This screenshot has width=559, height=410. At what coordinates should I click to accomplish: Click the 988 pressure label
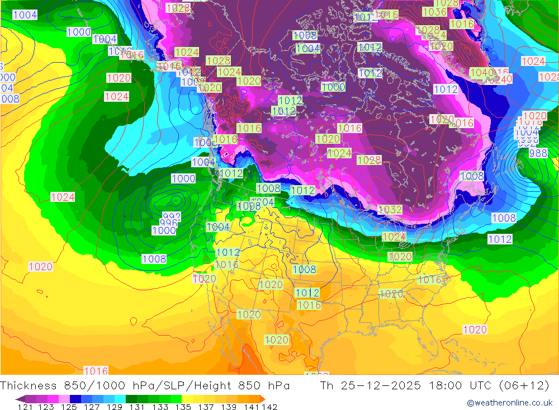pos(538,153)
